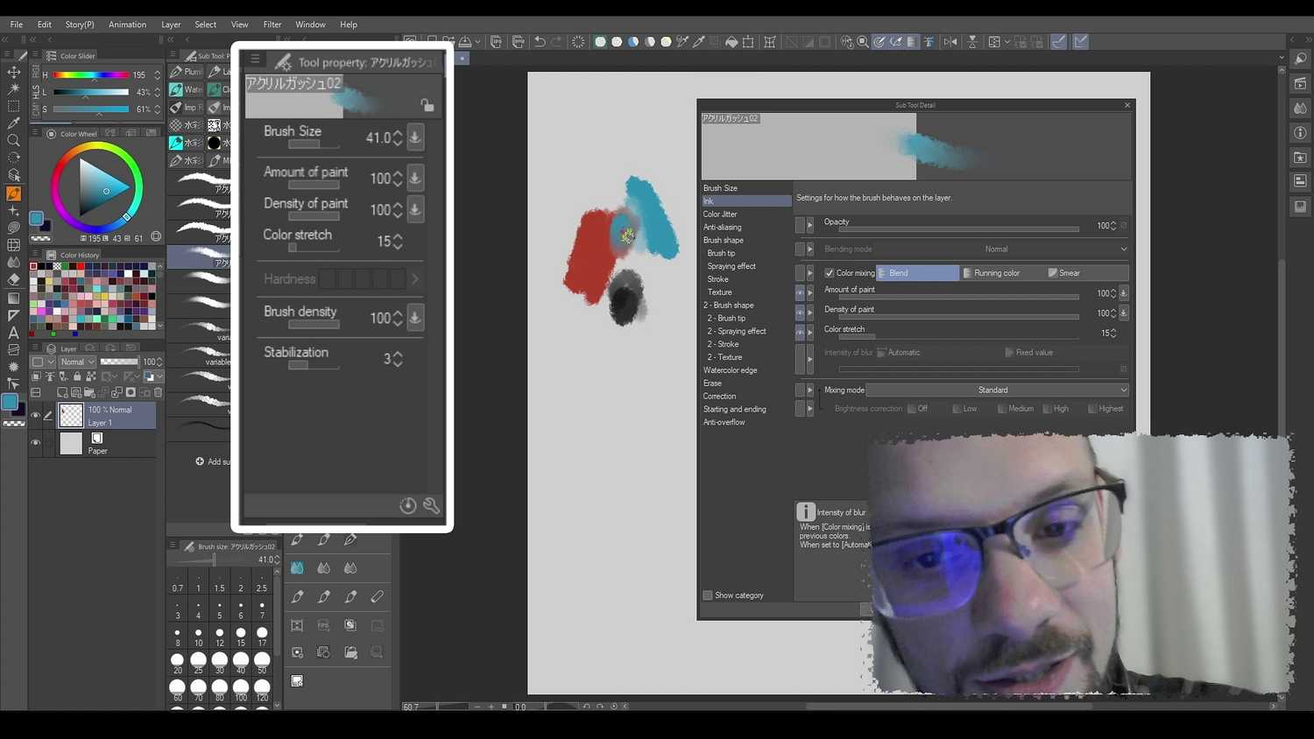Select the Watercolor edge category

[x=731, y=370]
